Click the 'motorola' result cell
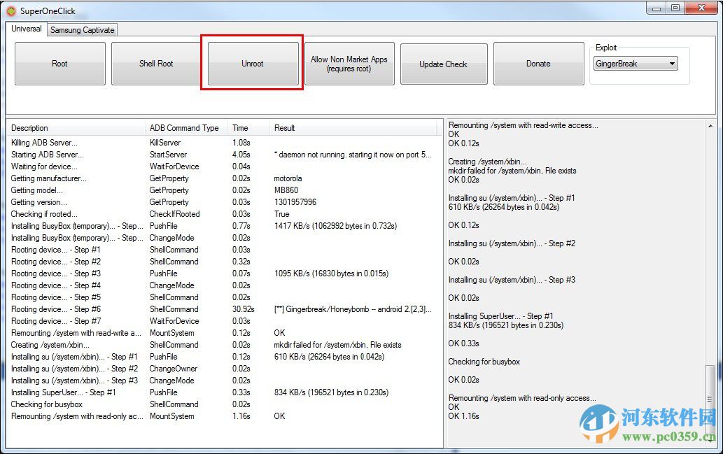This screenshot has height=454, width=723. coord(288,178)
